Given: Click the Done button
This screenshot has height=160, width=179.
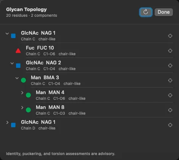Looking at the screenshot, I should pyautogui.click(x=163, y=12).
